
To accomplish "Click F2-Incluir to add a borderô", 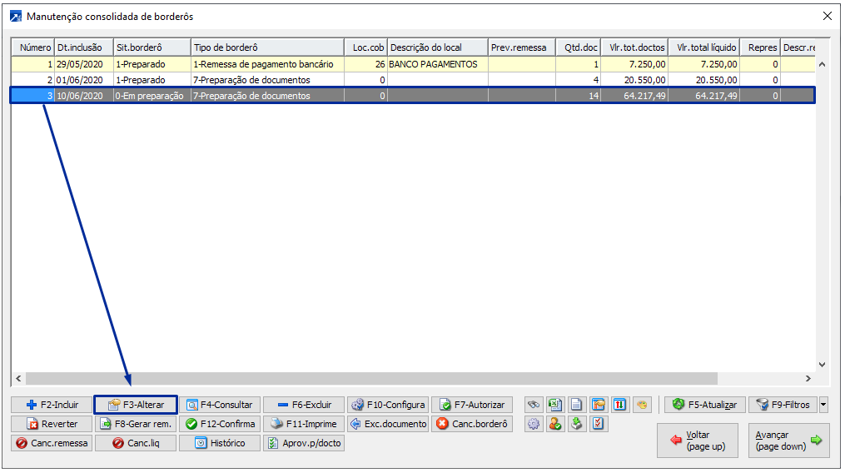I will tap(52, 405).
